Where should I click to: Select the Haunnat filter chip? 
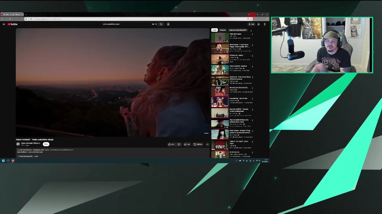click(223, 30)
